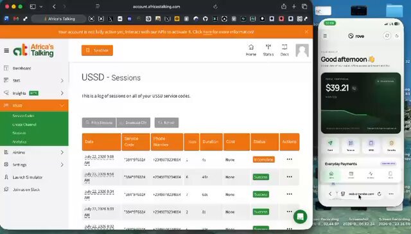Click the Africa's Talking logo
411x234 pixels.
[x=33, y=50]
